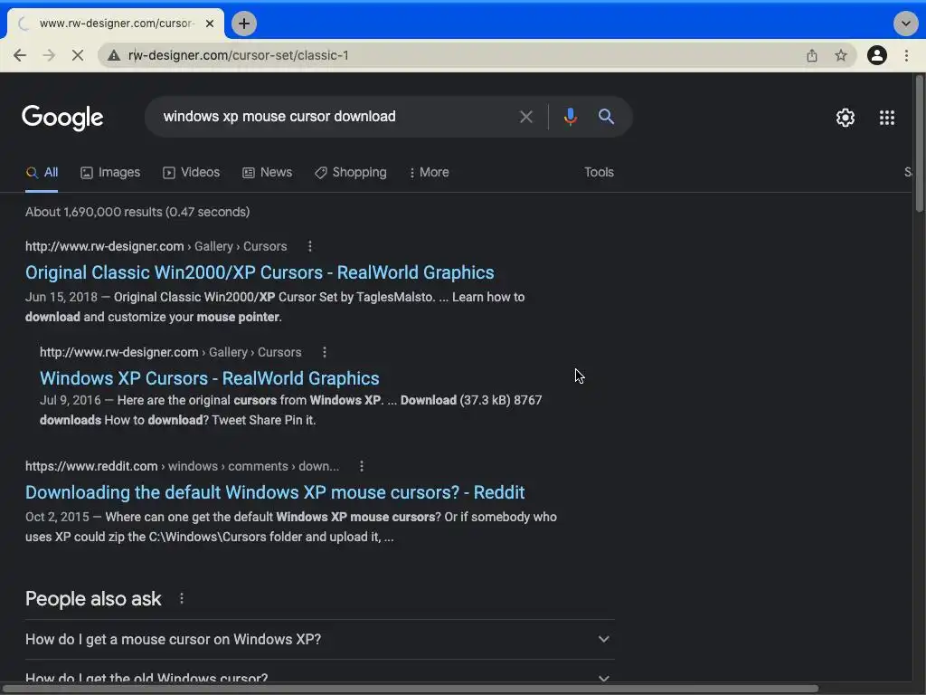Viewport: 926px width, 695px height.
Task: Open the tab search dropdown arrow
Action: 906,24
